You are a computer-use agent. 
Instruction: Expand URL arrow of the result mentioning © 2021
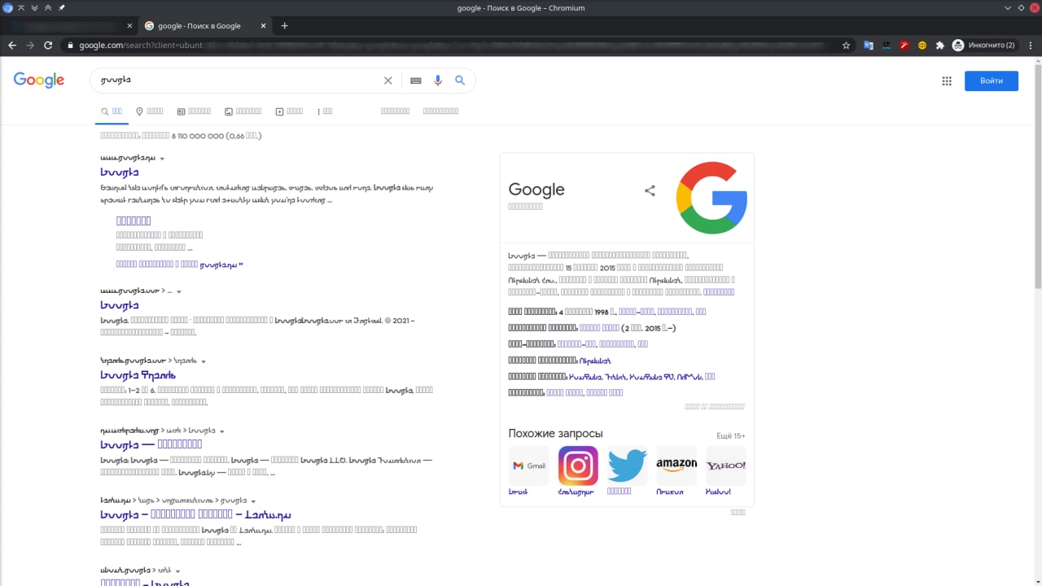point(179,291)
